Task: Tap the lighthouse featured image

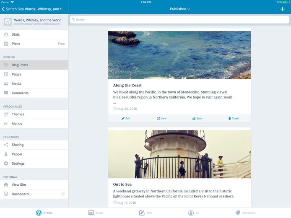Action: [179, 154]
